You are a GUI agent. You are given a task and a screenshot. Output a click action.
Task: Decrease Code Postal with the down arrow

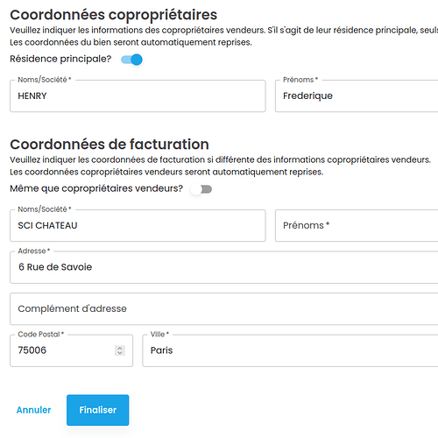pos(120,353)
